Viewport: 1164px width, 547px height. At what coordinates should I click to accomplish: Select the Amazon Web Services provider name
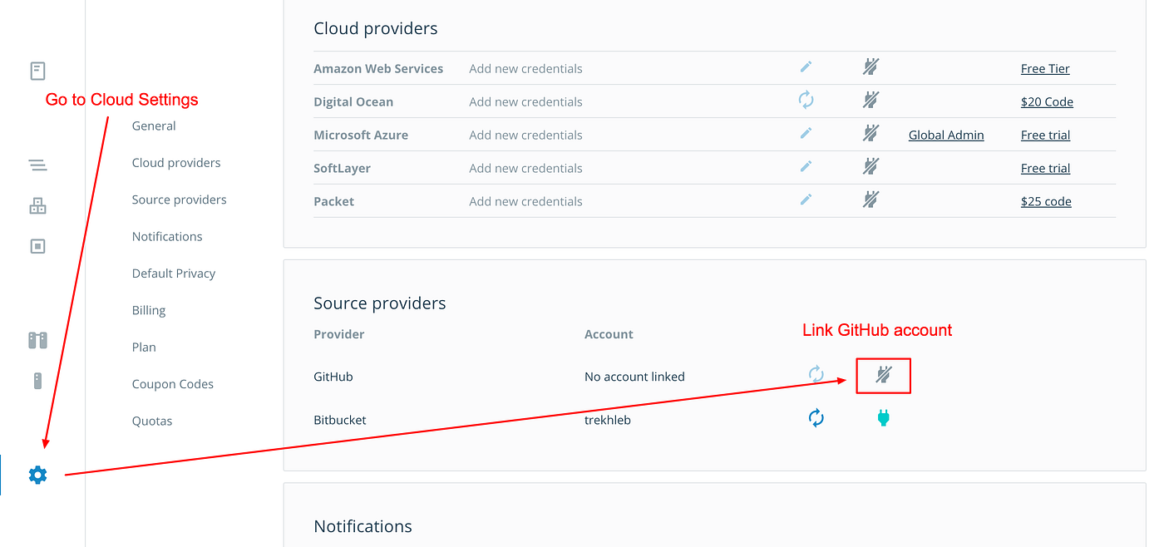pyautogui.click(x=378, y=69)
